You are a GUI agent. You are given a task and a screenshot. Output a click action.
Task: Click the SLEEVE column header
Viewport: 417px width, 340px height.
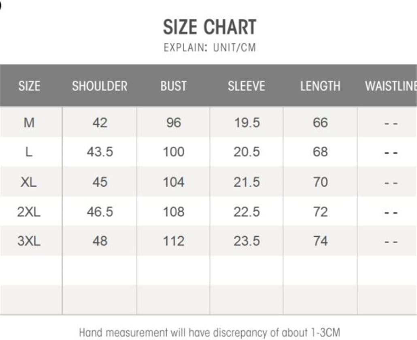pos(246,86)
